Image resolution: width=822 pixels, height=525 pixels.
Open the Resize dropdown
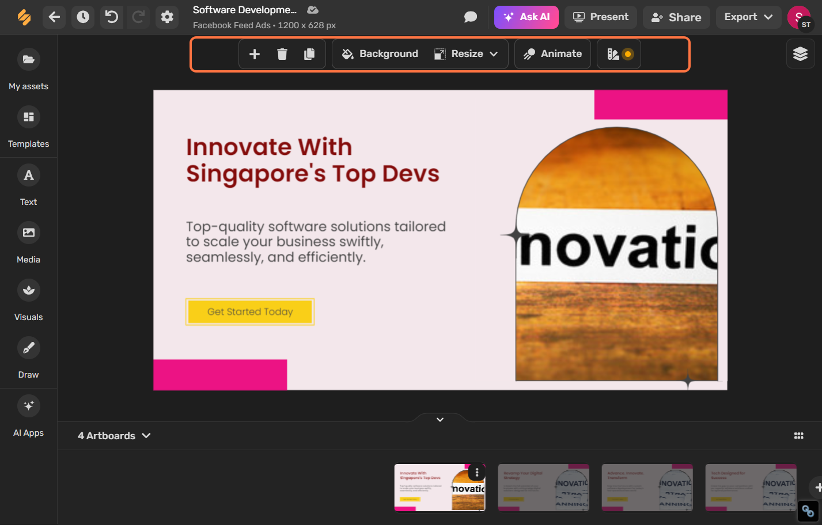coord(467,54)
